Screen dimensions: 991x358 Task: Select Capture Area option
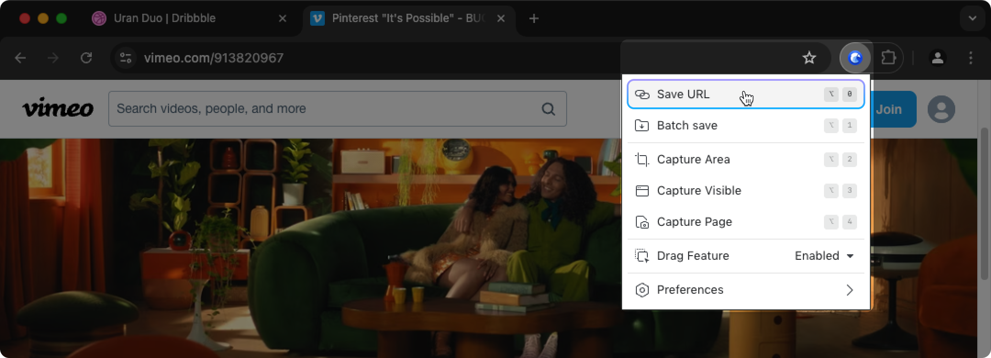coord(746,159)
